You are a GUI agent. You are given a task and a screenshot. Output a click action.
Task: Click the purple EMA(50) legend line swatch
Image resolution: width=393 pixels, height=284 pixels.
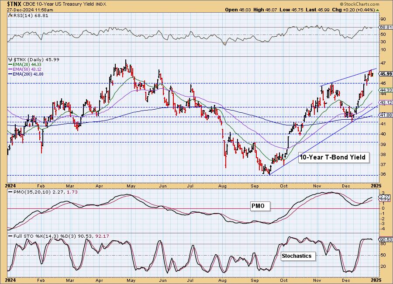pos(10,69)
